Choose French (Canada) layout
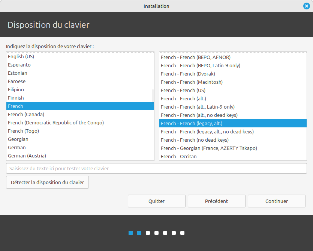The image size is (313, 251). 80,115
